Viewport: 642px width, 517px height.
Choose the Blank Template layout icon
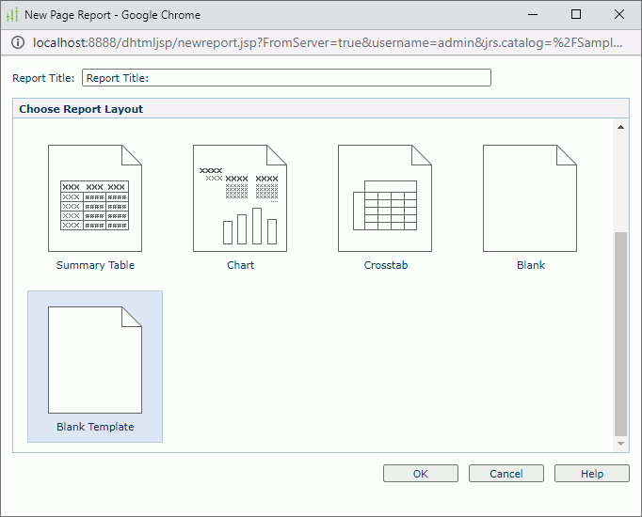tap(95, 360)
